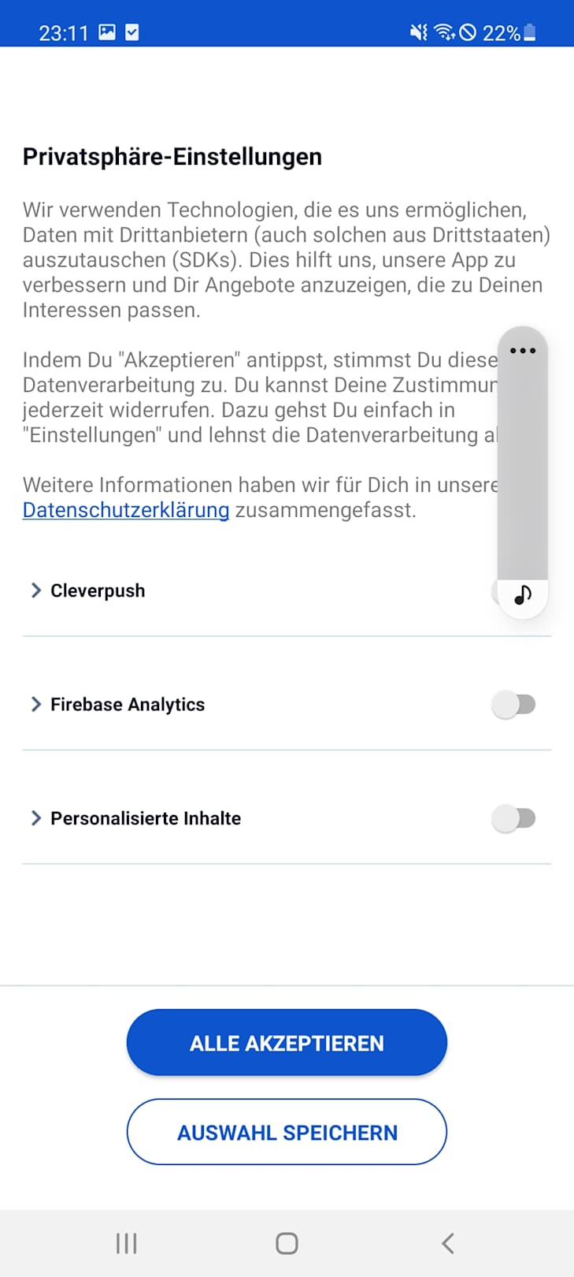Tap the three-dots icon on floating panel
The height and width of the screenshot is (1277, 574).
pyautogui.click(x=523, y=351)
